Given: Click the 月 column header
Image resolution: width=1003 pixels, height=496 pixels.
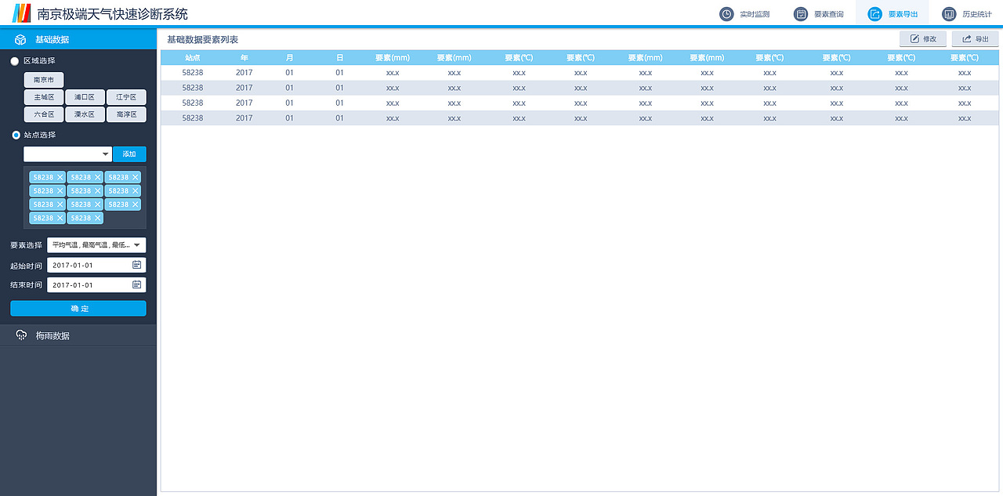Looking at the screenshot, I should (x=290, y=58).
